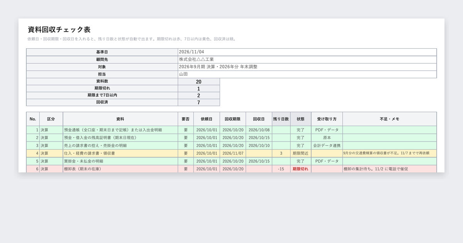
Task: Select 原本 in row 2
Action: [x=327, y=138]
